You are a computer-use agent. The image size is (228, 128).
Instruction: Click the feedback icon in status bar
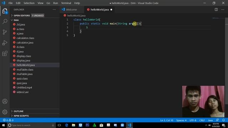coord(217,120)
